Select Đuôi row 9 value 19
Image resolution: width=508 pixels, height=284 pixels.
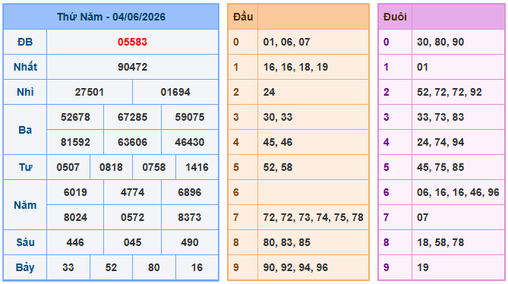click(x=422, y=267)
